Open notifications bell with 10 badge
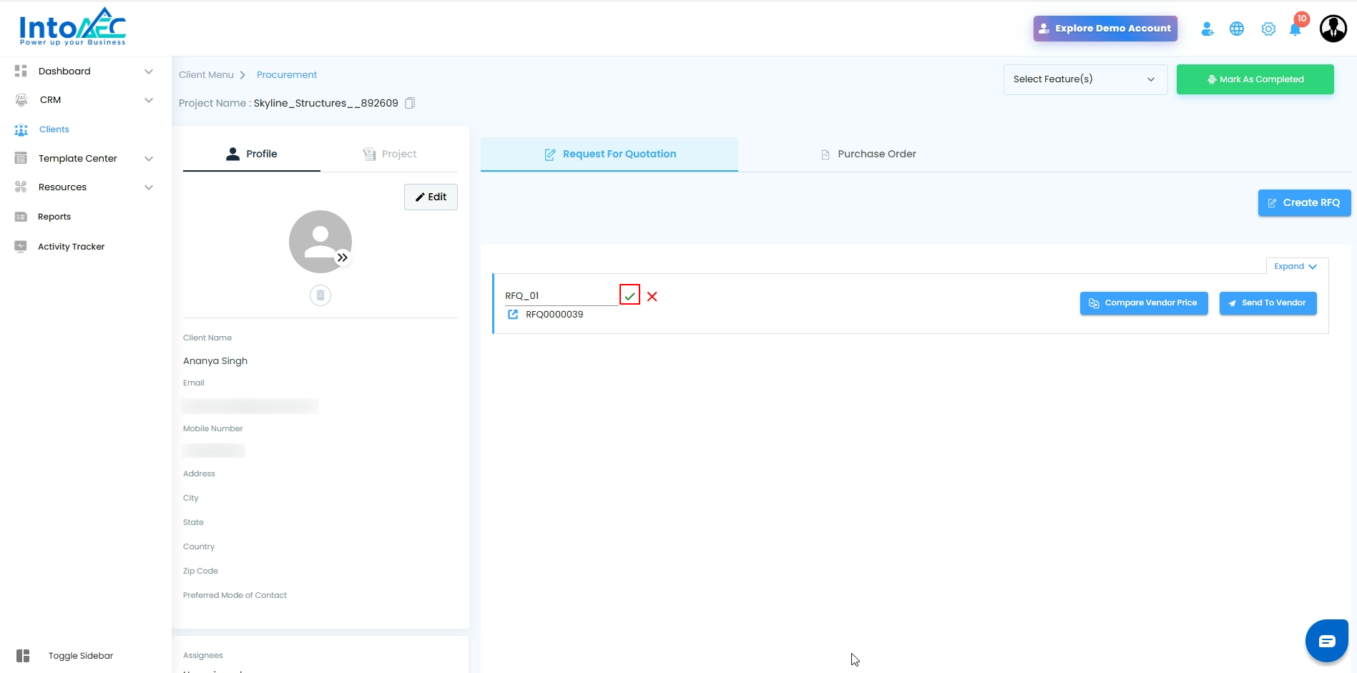Screen dimensions: 1357x673 [1295, 29]
